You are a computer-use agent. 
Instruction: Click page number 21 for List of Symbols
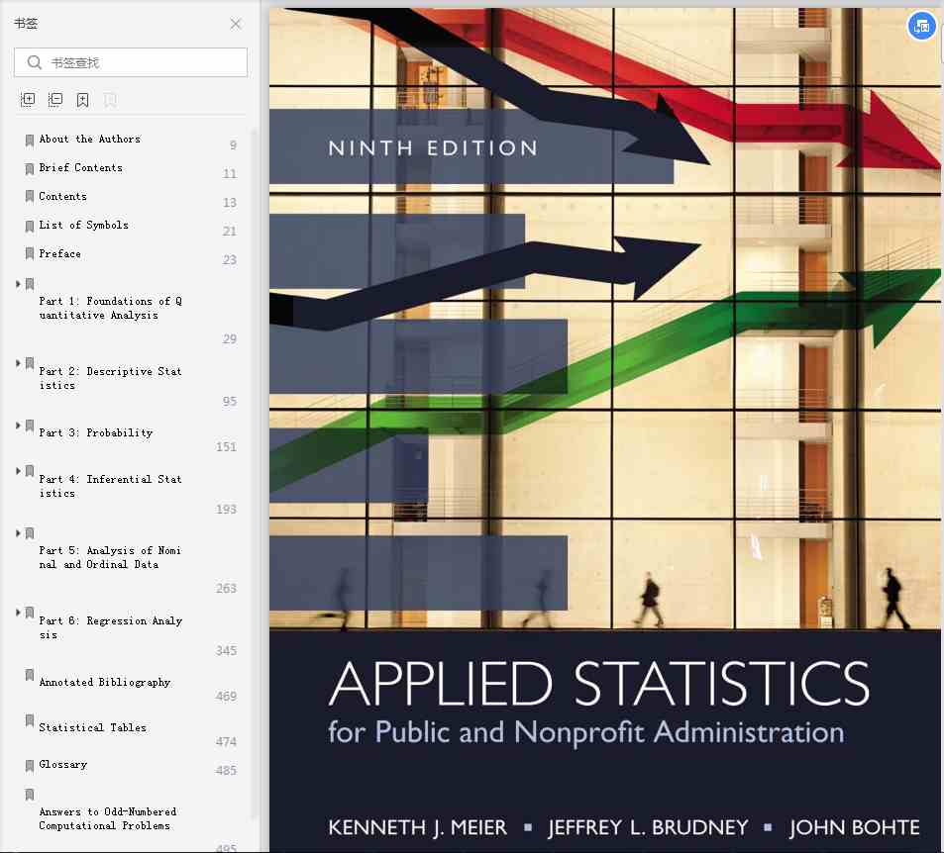click(230, 231)
